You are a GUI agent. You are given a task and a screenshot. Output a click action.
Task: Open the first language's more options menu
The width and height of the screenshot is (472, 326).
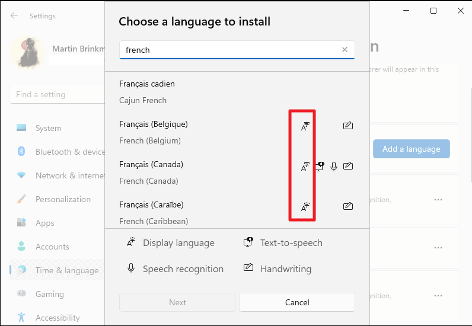pos(438,200)
